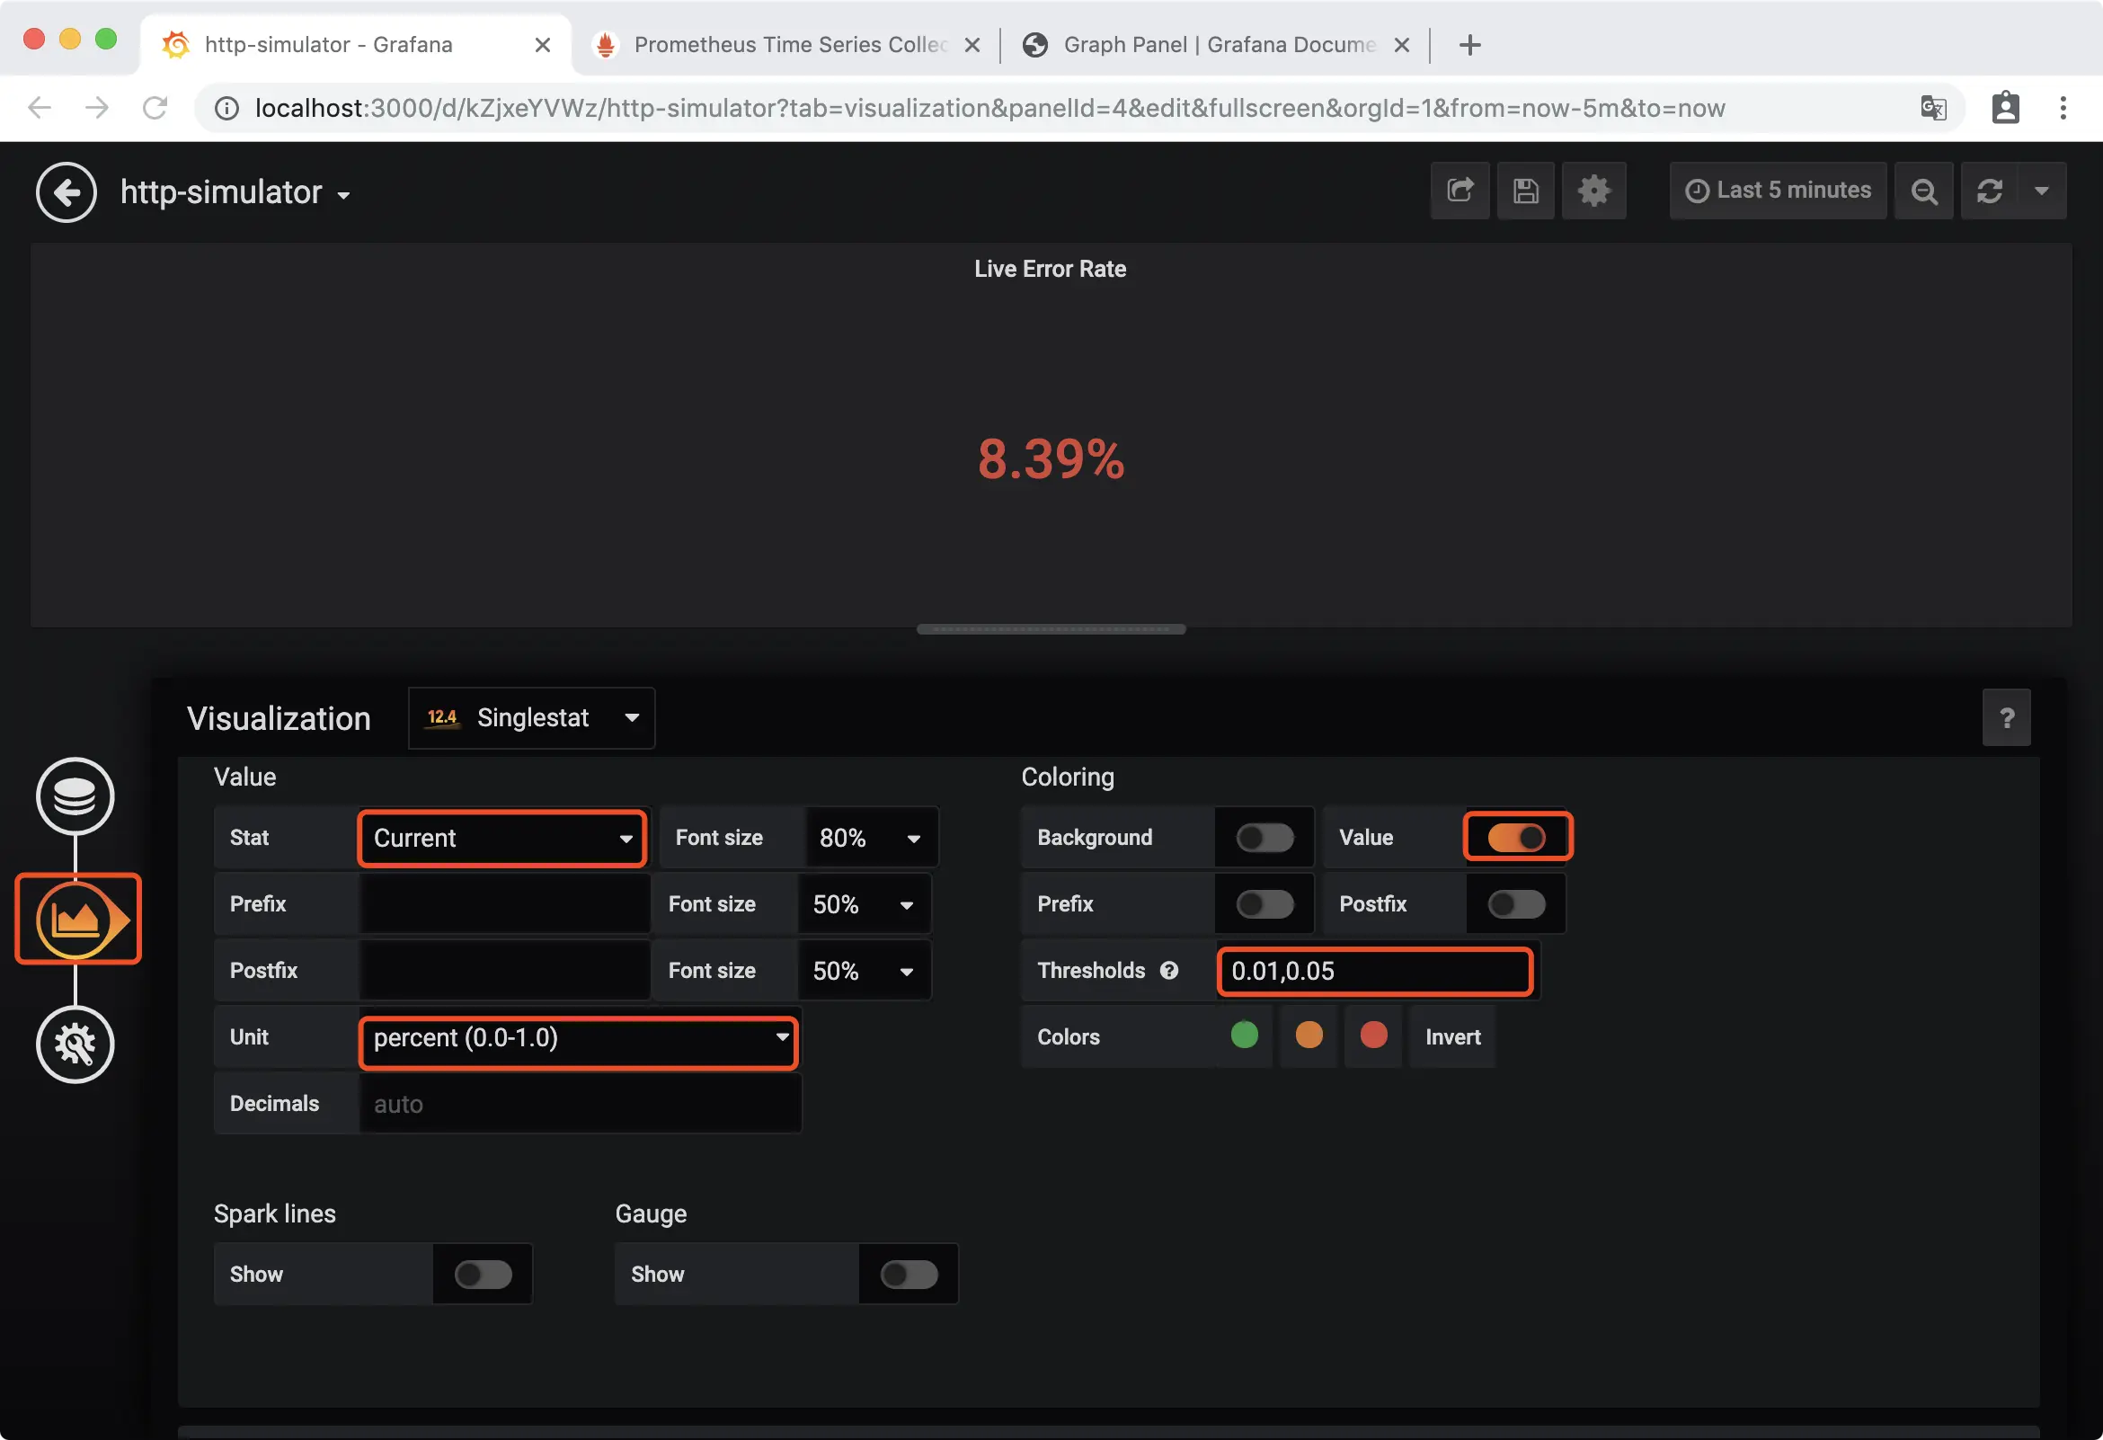This screenshot has width=2103, height=1440.
Task: Toggle the Postfix coloring switch
Action: pos(1517,904)
